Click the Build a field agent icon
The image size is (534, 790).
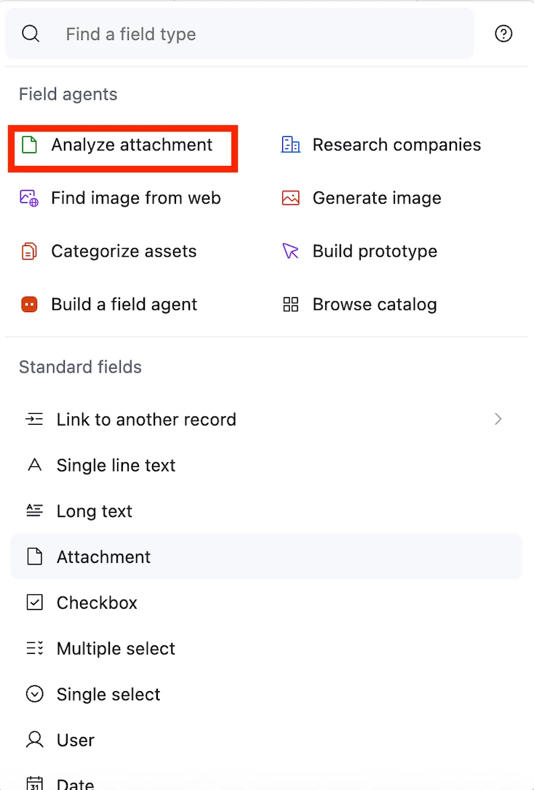(x=29, y=305)
